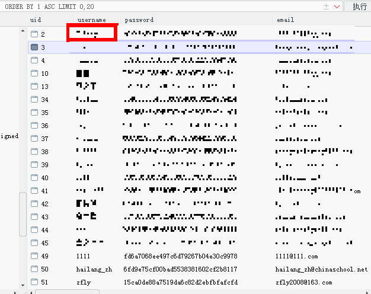
Task: Select row icon next to uid 34
Action: coord(34,100)
